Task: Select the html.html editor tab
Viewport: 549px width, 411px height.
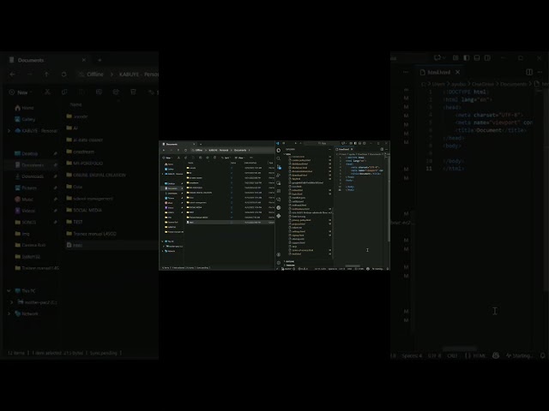Action: coord(344,149)
